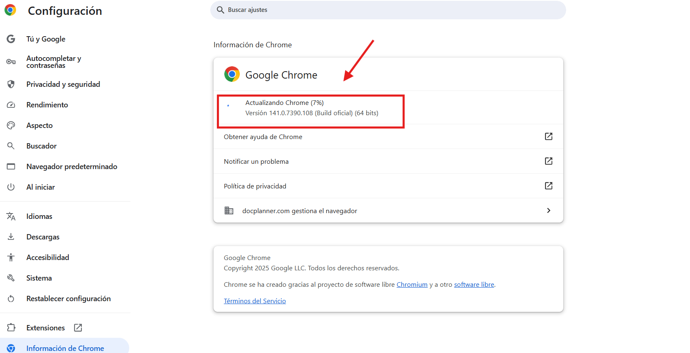The image size is (690, 353).
Task: Follow the software libre link
Action: coord(474,285)
